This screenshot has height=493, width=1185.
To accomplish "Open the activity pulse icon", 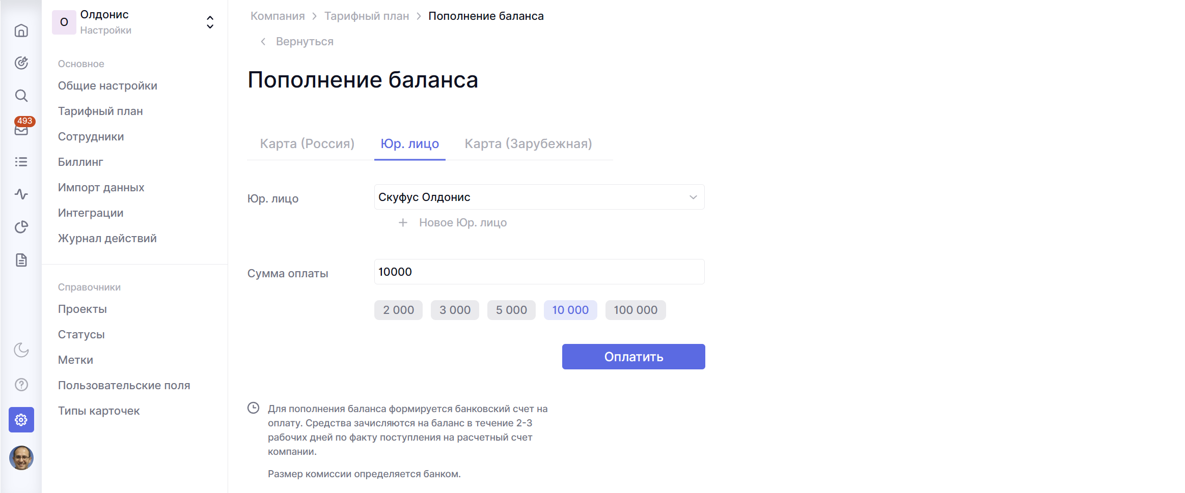I will [21, 194].
